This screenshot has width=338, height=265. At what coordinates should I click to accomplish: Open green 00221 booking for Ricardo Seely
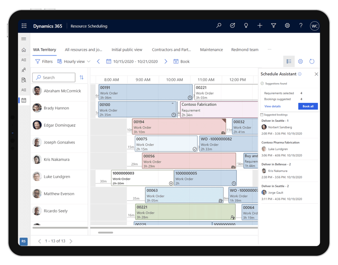[x=185, y=212]
